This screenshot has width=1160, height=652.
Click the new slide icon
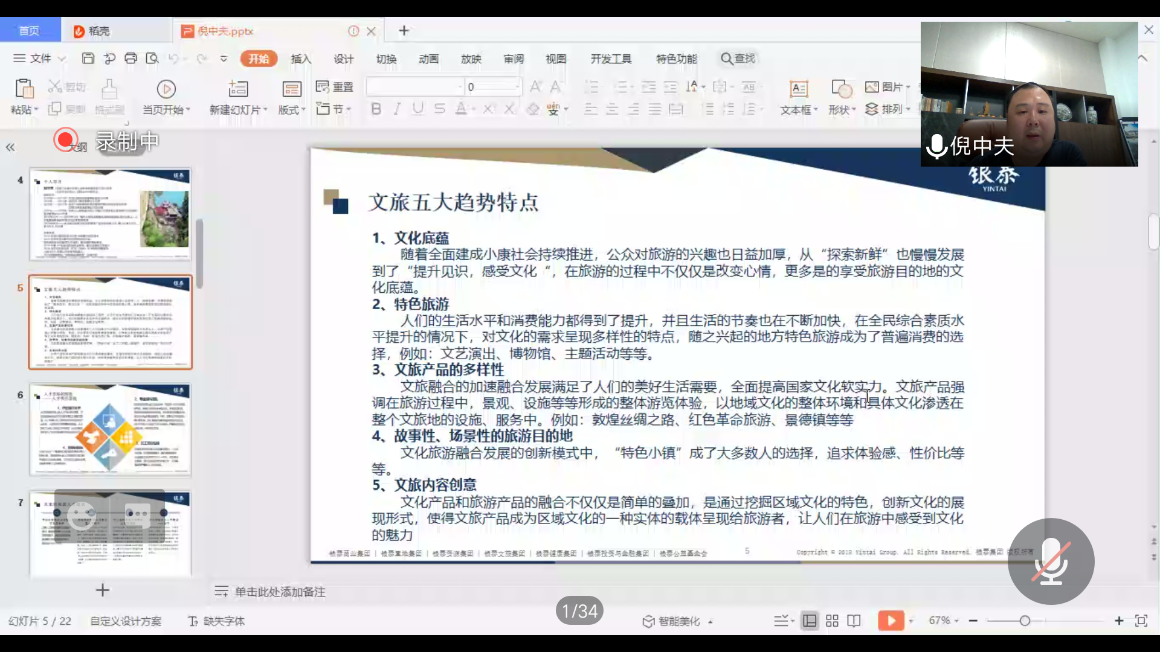tap(237, 89)
